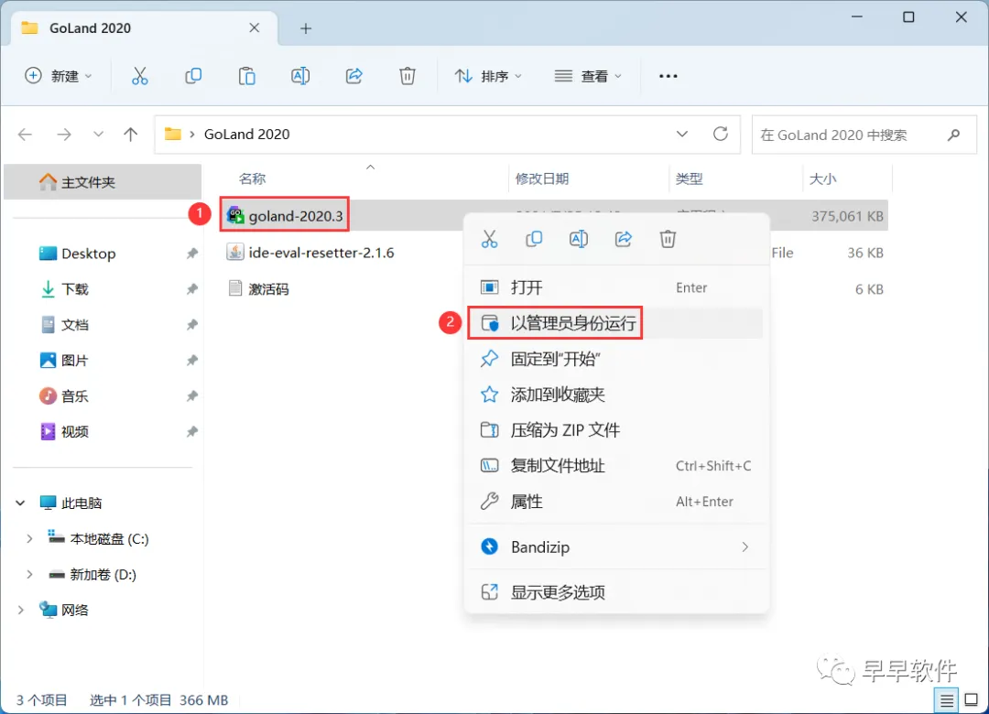The image size is (989, 714).
Task: Choose 以管理员身份运行 in context menu
Action: point(616,323)
